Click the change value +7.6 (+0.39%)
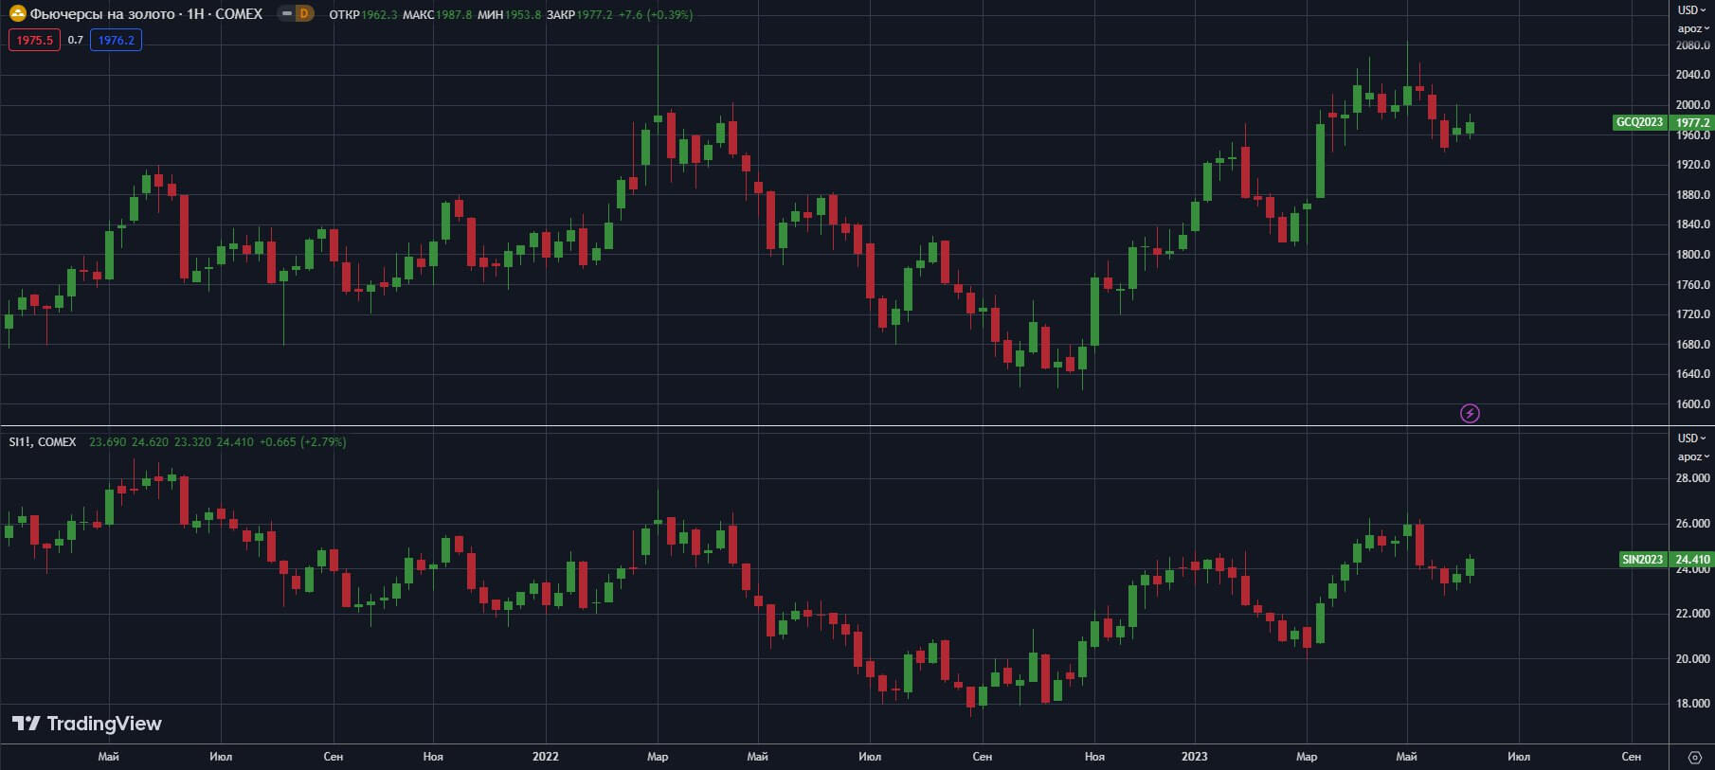The width and height of the screenshot is (1715, 770). pyautogui.click(x=655, y=14)
